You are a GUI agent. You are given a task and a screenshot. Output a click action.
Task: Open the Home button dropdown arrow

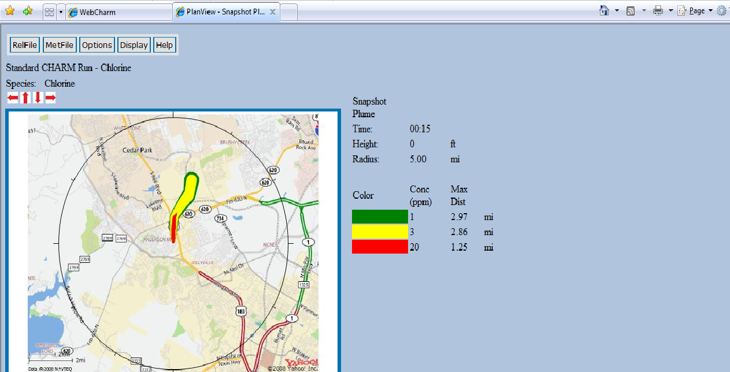click(x=617, y=11)
